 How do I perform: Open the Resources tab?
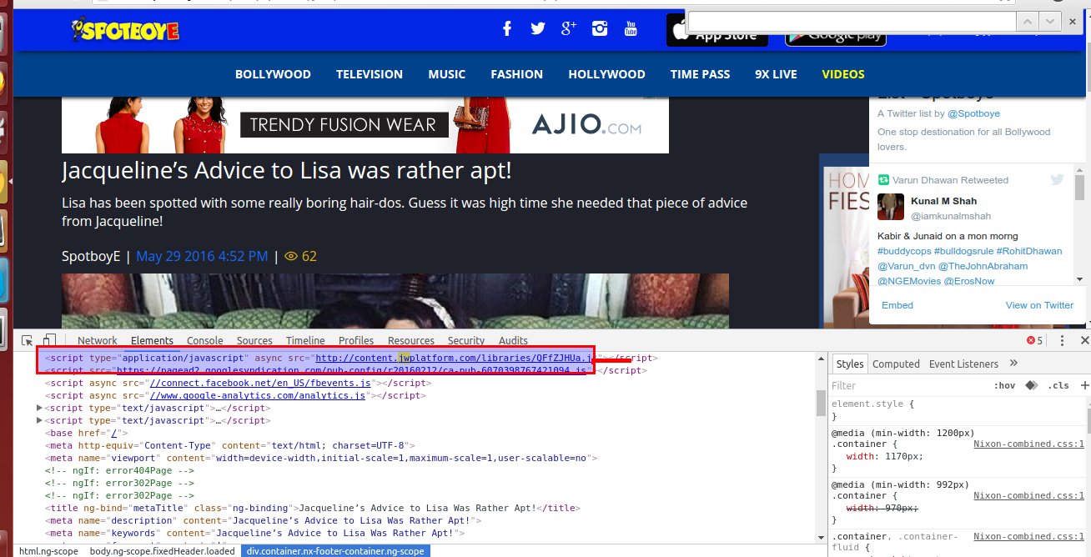(x=411, y=340)
